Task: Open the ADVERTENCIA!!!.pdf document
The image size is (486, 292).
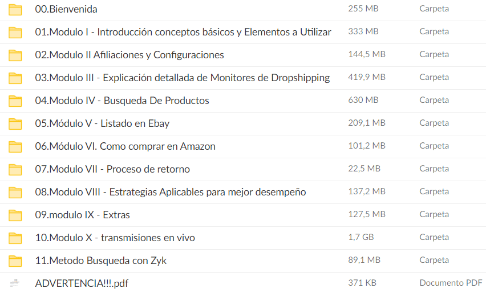Action: pos(82,283)
